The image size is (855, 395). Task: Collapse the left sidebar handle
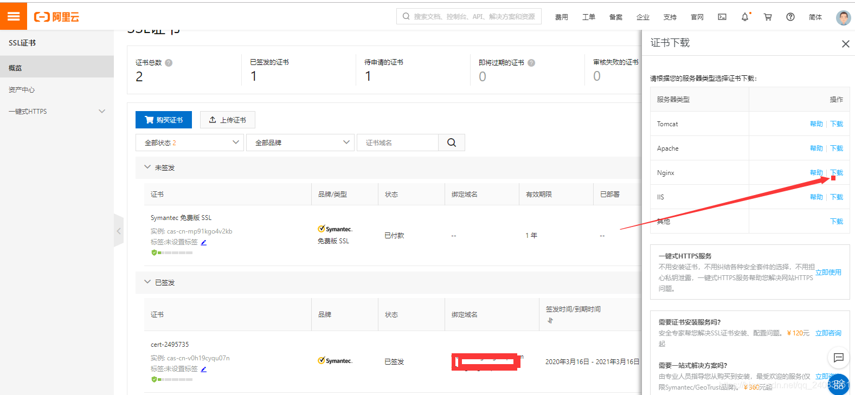click(119, 231)
